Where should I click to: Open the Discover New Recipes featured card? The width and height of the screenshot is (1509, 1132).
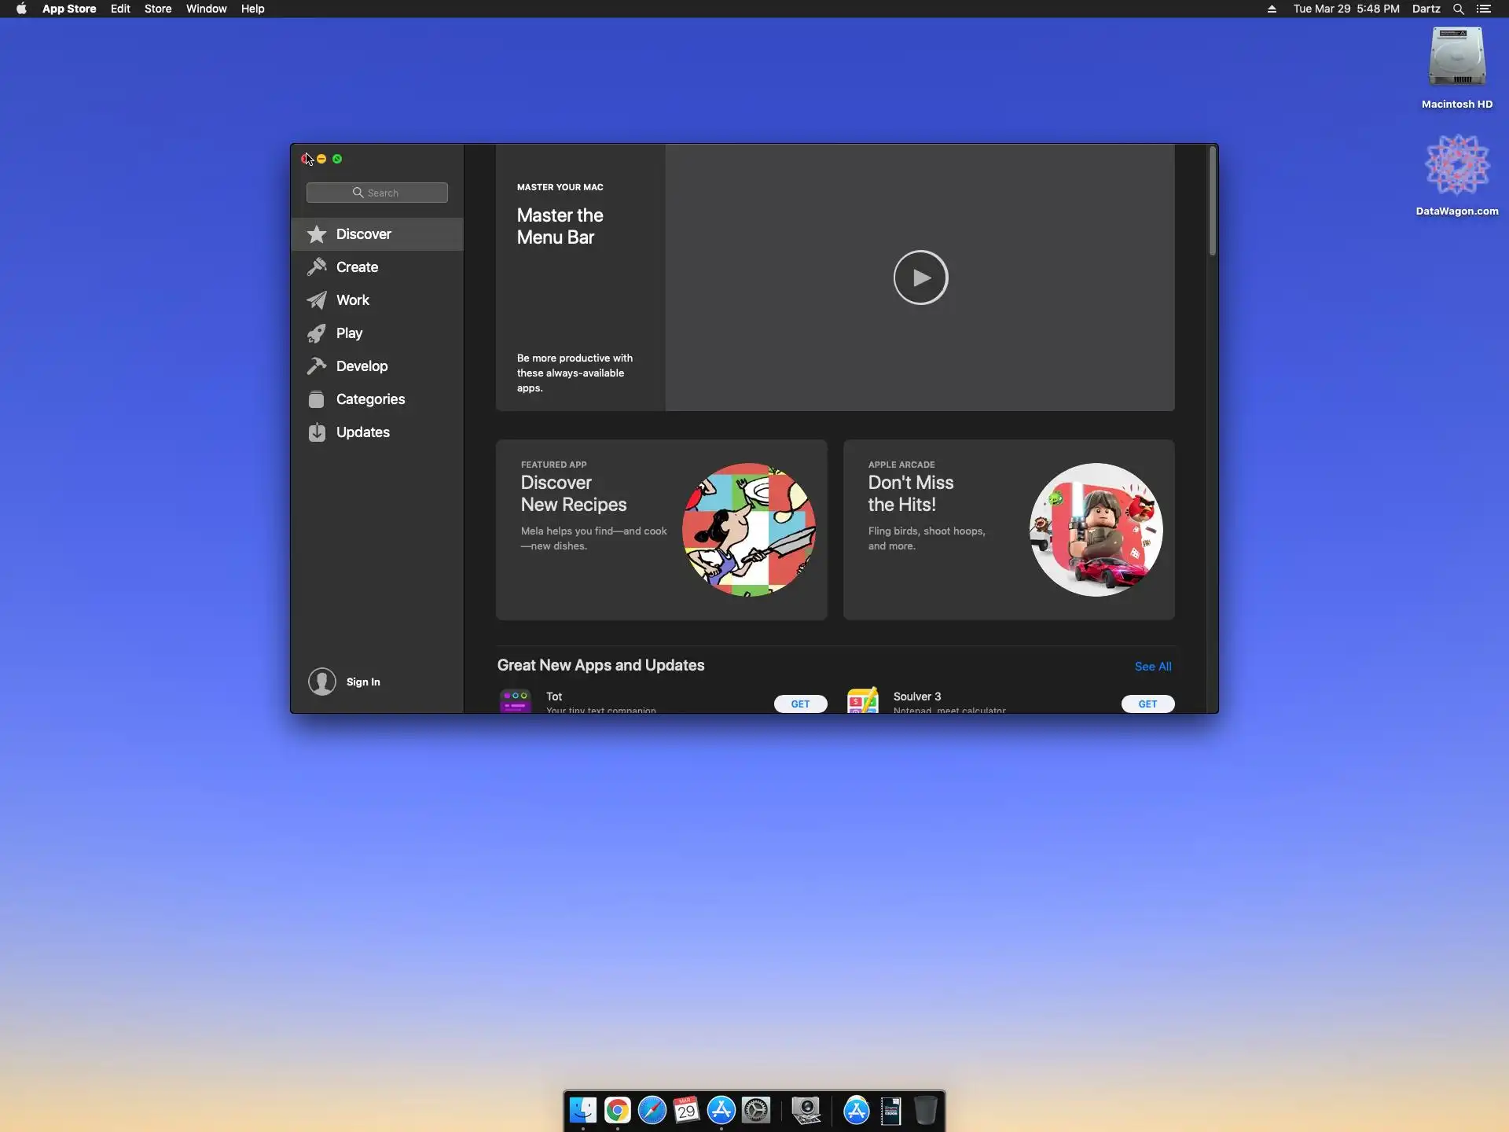point(661,530)
